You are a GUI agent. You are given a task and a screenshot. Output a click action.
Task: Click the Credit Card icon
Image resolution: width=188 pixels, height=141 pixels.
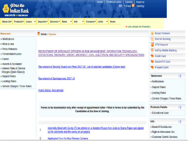pos(152,56)
